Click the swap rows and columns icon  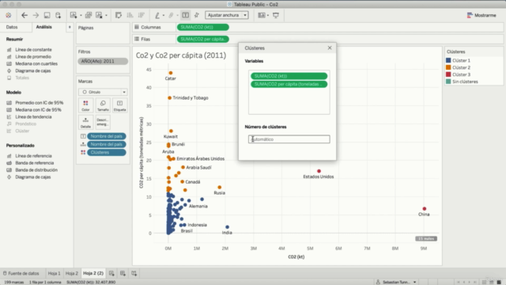coord(119,15)
